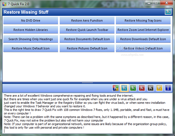Click Restore Documents Default Icon
175x136 pixels.
click(x=87, y=39)
